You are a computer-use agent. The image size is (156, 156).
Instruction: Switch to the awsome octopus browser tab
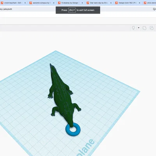[x=42, y=3]
